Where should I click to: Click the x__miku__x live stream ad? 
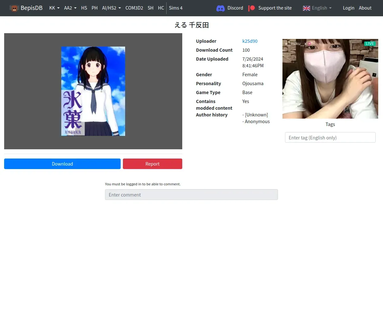[x=330, y=79]
